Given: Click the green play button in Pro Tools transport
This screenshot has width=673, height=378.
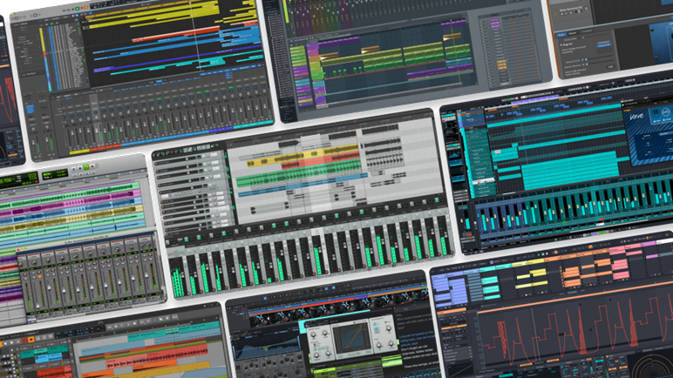Looking at the screenshot, I should tap(85, 167).
